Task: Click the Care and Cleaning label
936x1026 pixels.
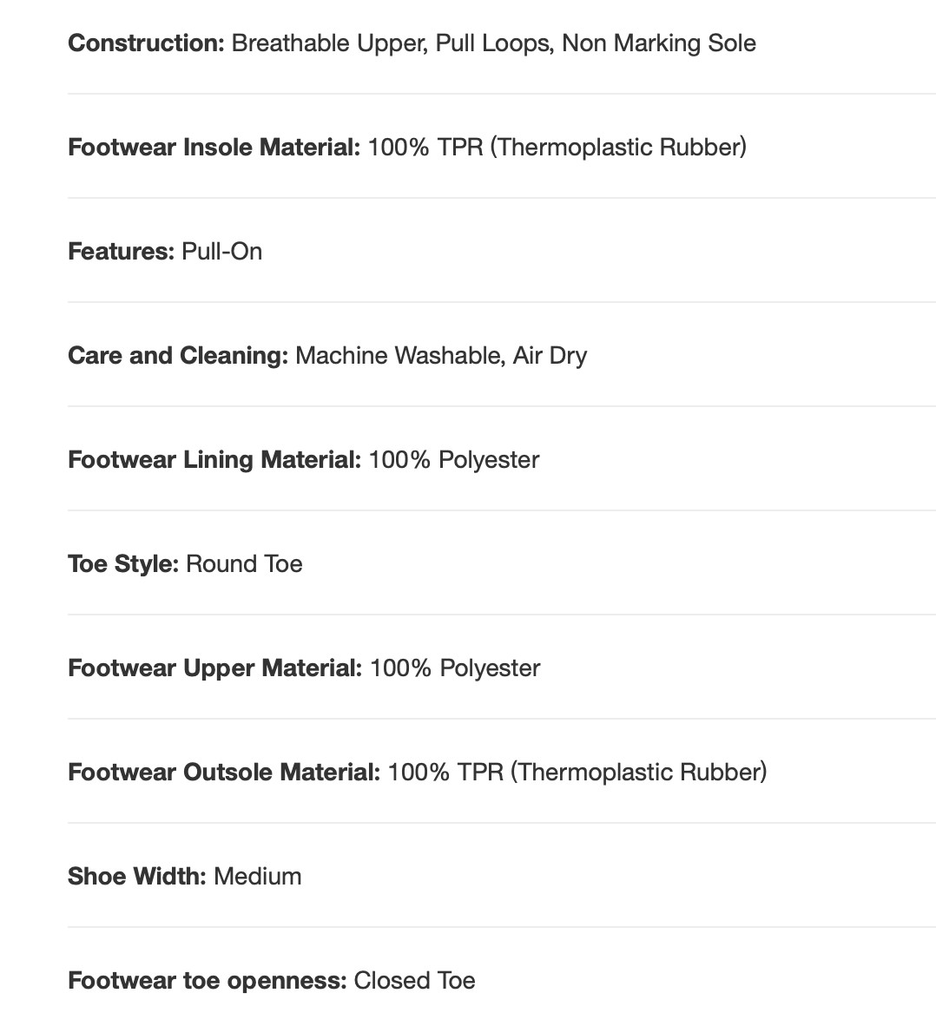Action: click(178, 355)
